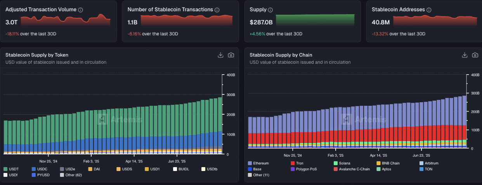482x185 pixels.
Task: Capture camera snapshot of Supply by Chain chart
Action: (475, 55)
